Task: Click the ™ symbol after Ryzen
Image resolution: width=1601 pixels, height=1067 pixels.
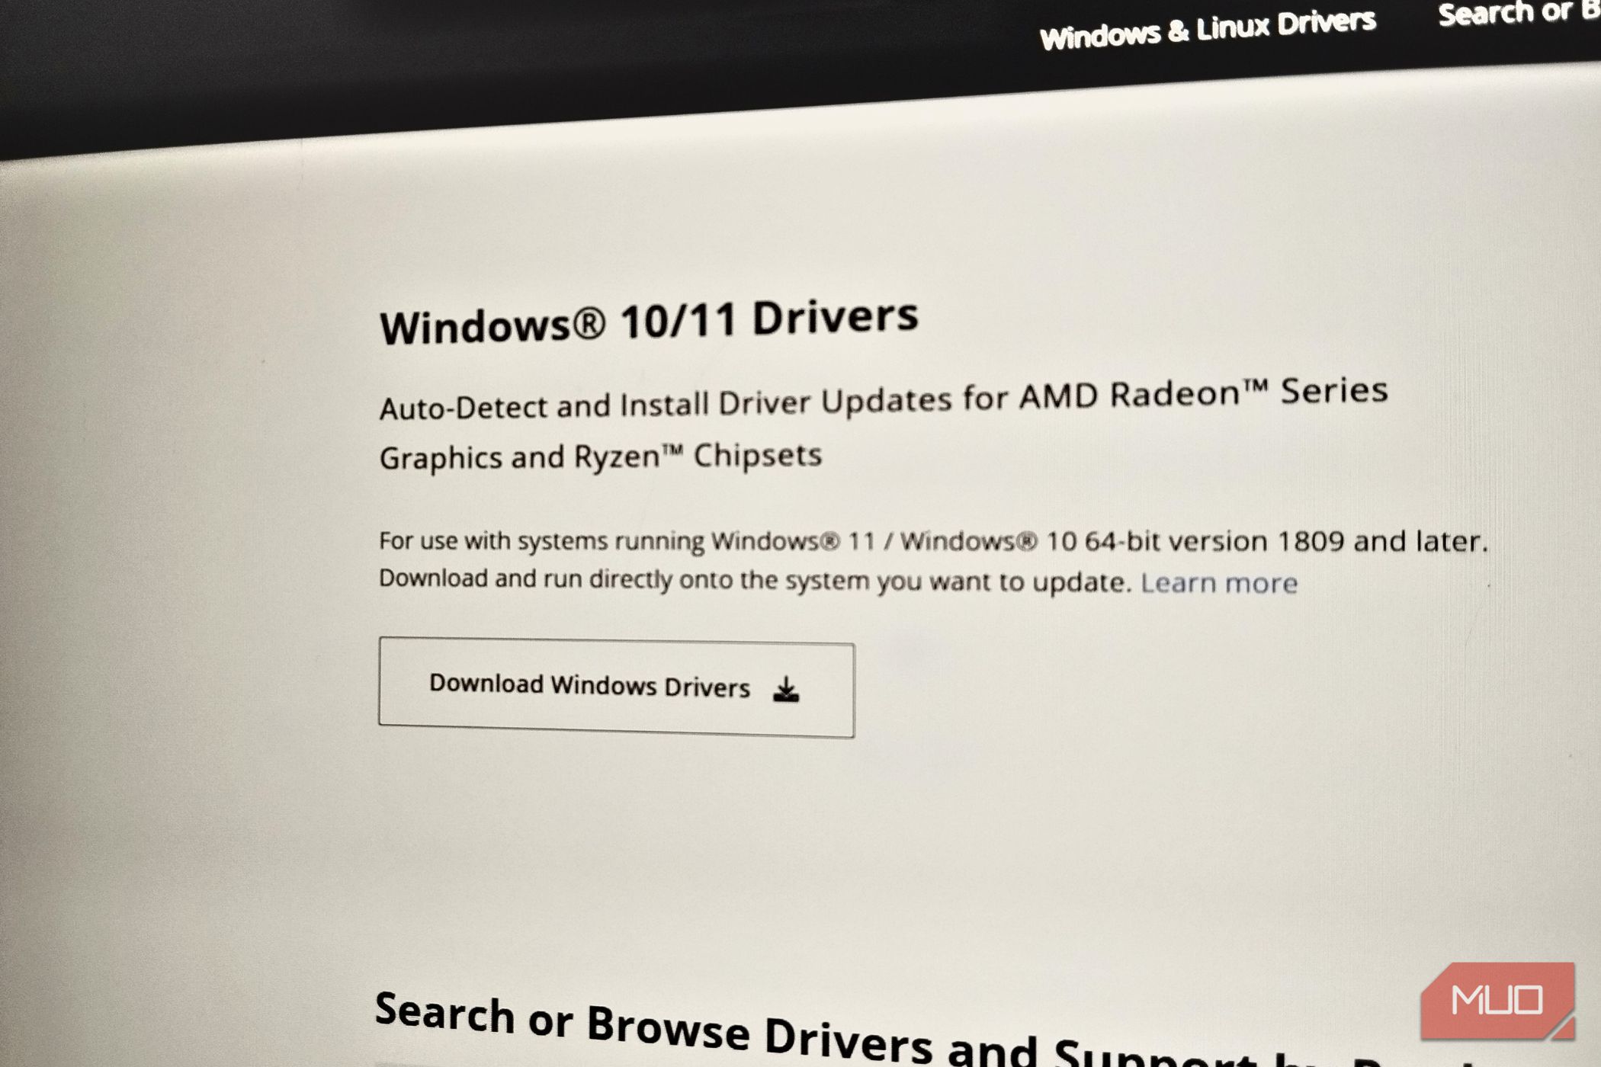Action: (672, 450)
